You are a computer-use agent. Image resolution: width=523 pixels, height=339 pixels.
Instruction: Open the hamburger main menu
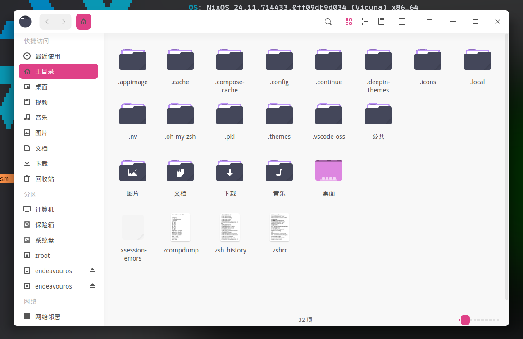430,22
